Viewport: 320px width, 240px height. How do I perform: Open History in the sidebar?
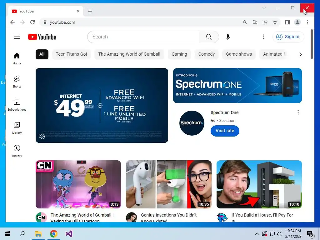tap(17, 151)
